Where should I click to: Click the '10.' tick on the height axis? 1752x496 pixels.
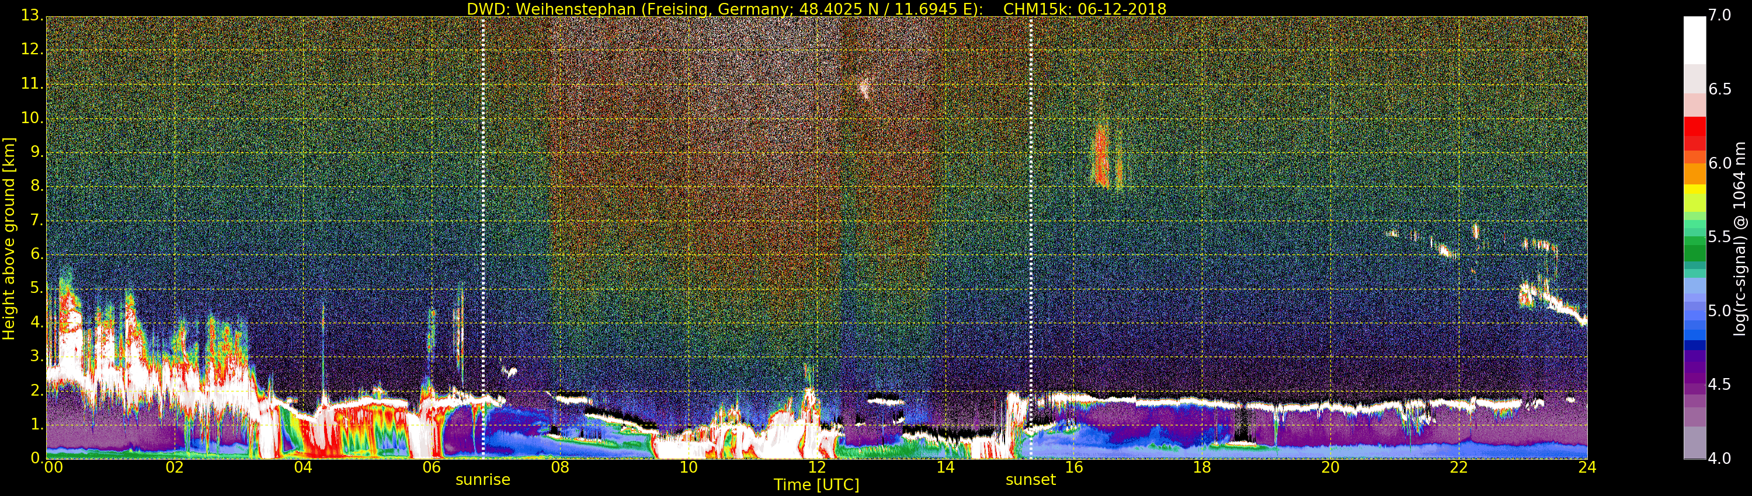pos(32,117)
